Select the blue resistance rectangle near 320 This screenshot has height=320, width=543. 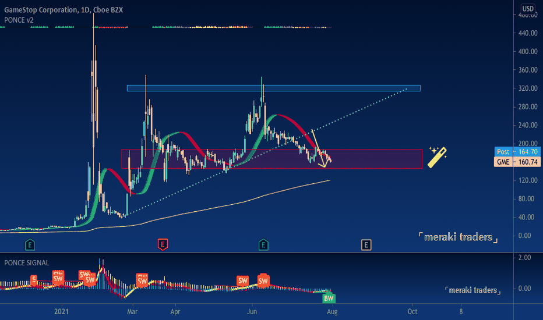[274, 88]
